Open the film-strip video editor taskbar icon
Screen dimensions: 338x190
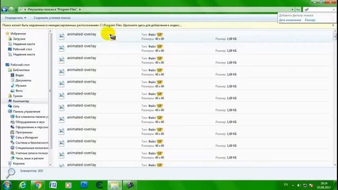(130, 185)
